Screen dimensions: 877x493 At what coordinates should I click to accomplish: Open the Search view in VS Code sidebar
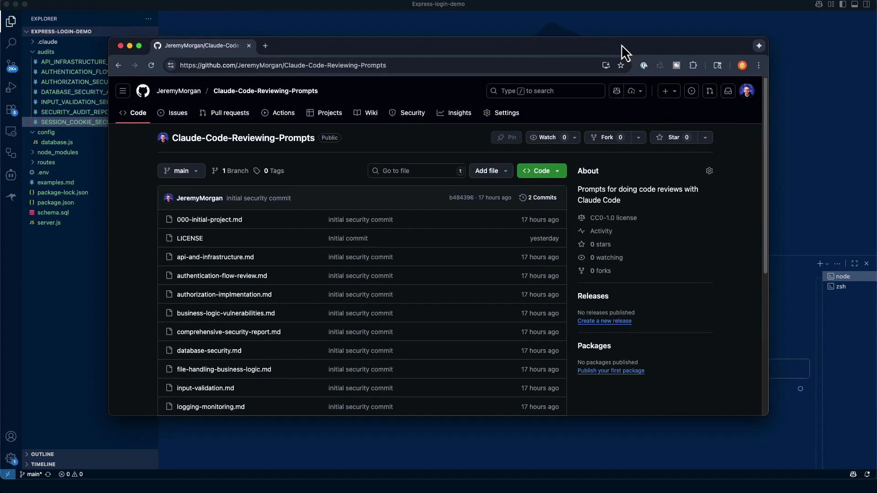(x=11, y=43)
